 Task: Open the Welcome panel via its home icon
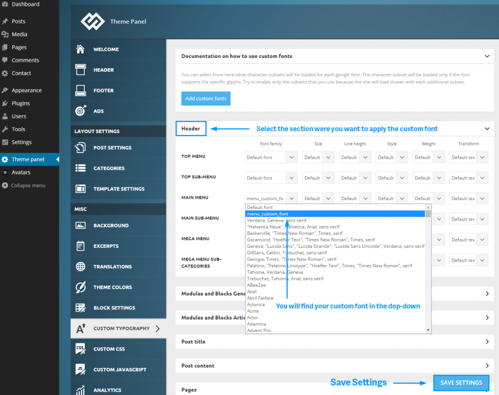point(81,49)
